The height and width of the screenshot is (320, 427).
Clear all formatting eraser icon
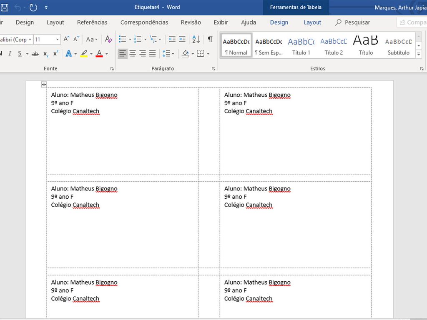108,39
